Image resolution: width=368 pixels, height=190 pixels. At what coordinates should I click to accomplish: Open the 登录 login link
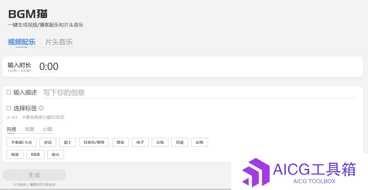tap(33, 185)
